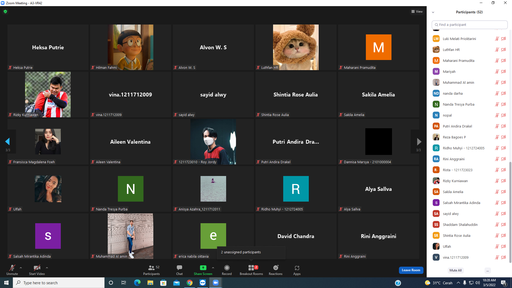Click the green Share Screen icon
The height and width of the screenshot is (288, 512).
[x=203, y=268]
